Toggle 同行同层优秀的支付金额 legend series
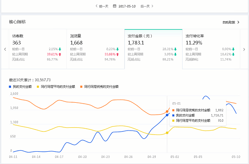 [x=99, y=87]
